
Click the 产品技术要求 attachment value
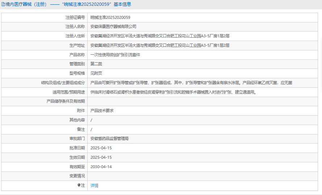point(102,111)
